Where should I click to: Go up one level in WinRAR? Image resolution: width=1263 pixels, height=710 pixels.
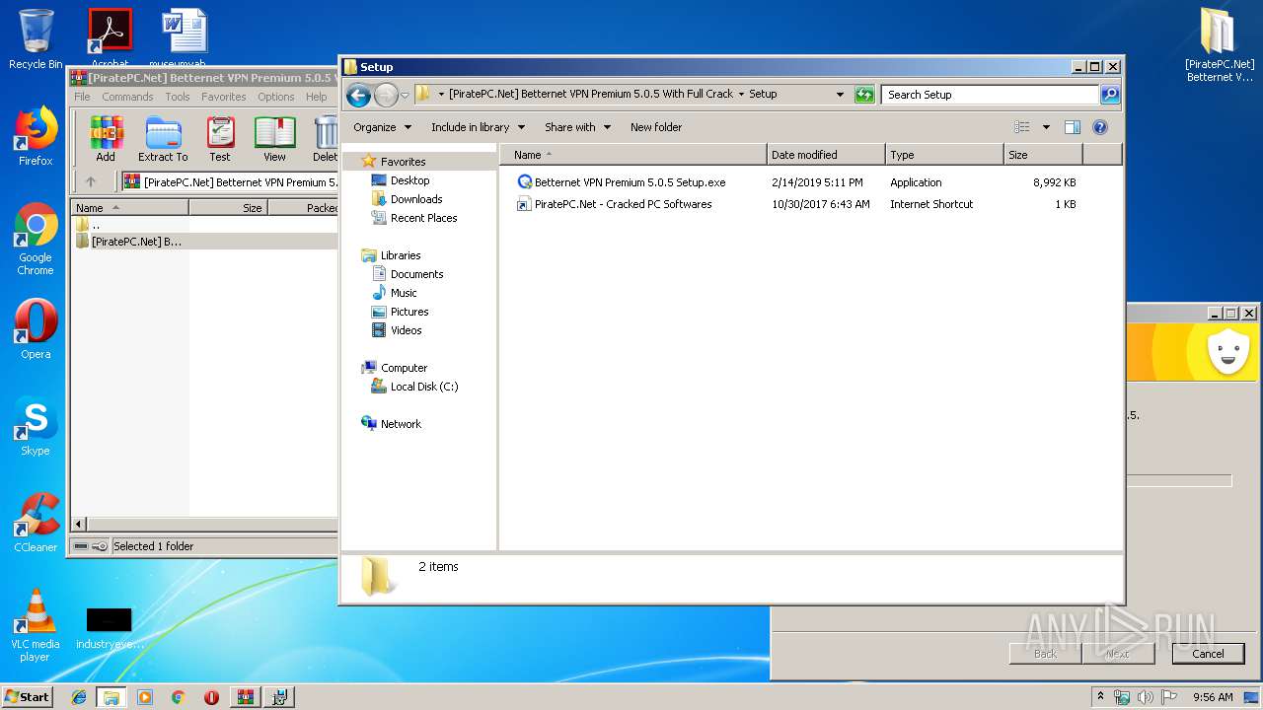pos(91,181)
